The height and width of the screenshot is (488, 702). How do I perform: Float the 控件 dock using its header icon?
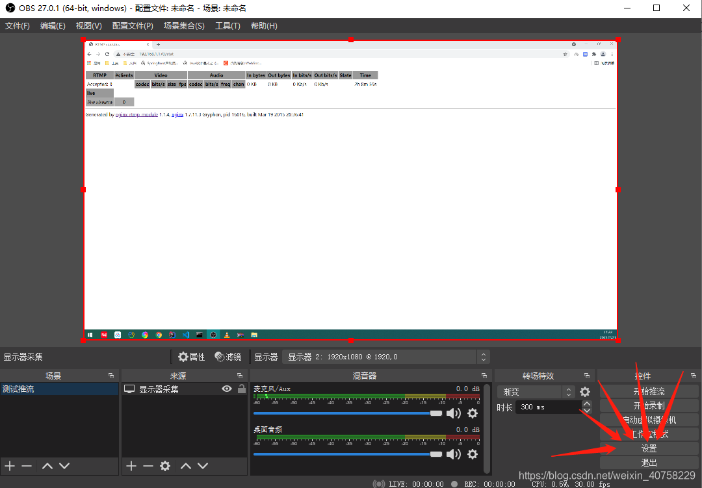(694, 376)
